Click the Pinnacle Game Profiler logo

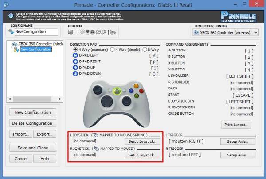[239, 17]
